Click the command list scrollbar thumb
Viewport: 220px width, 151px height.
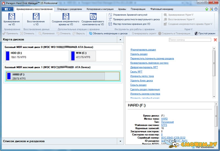tap(214, 63)
